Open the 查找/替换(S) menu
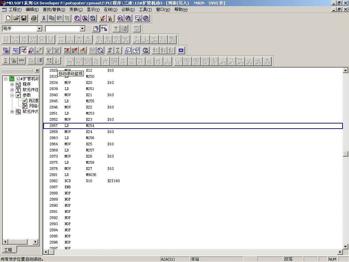This screenshot has width=349, height=262. point(54,10)
